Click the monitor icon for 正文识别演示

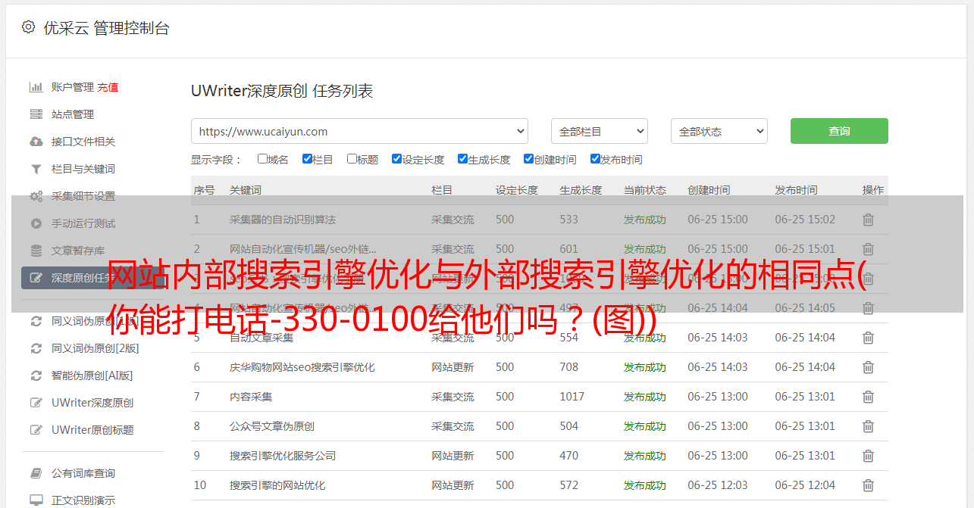(x=36, y=500)
